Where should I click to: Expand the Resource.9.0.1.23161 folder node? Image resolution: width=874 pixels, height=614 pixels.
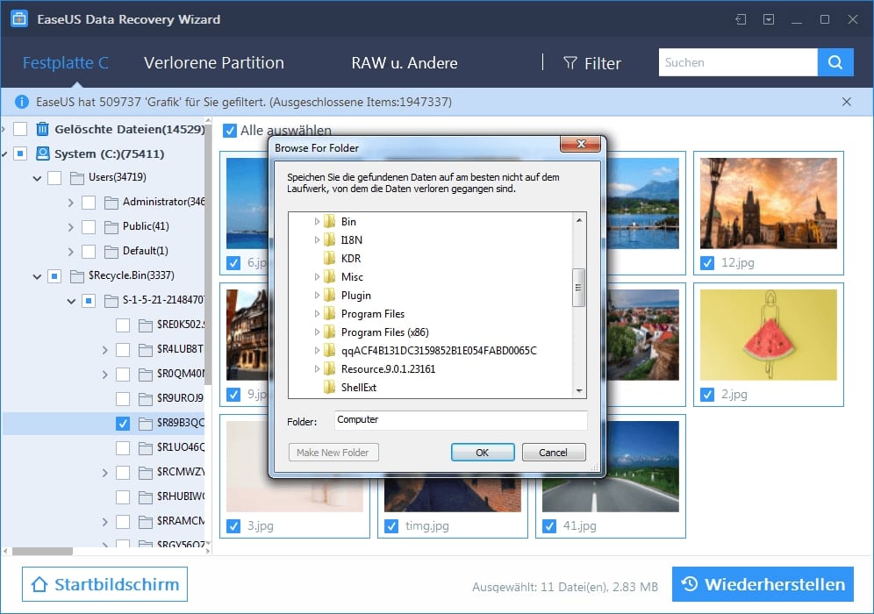[317, 369]
